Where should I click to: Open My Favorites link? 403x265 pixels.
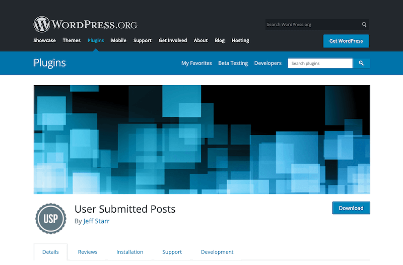click(196, 63)
